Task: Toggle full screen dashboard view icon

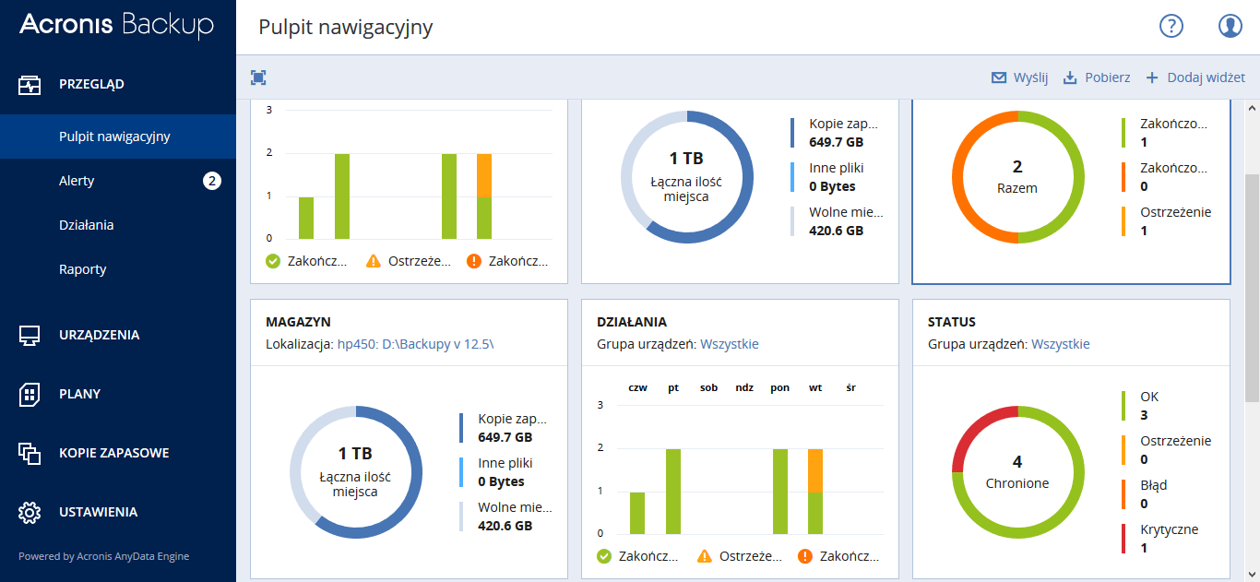Action: (x=258, y=77)
